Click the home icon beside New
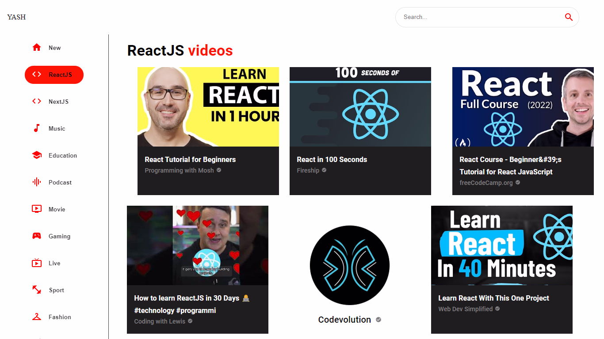 [x=37, y=48]
